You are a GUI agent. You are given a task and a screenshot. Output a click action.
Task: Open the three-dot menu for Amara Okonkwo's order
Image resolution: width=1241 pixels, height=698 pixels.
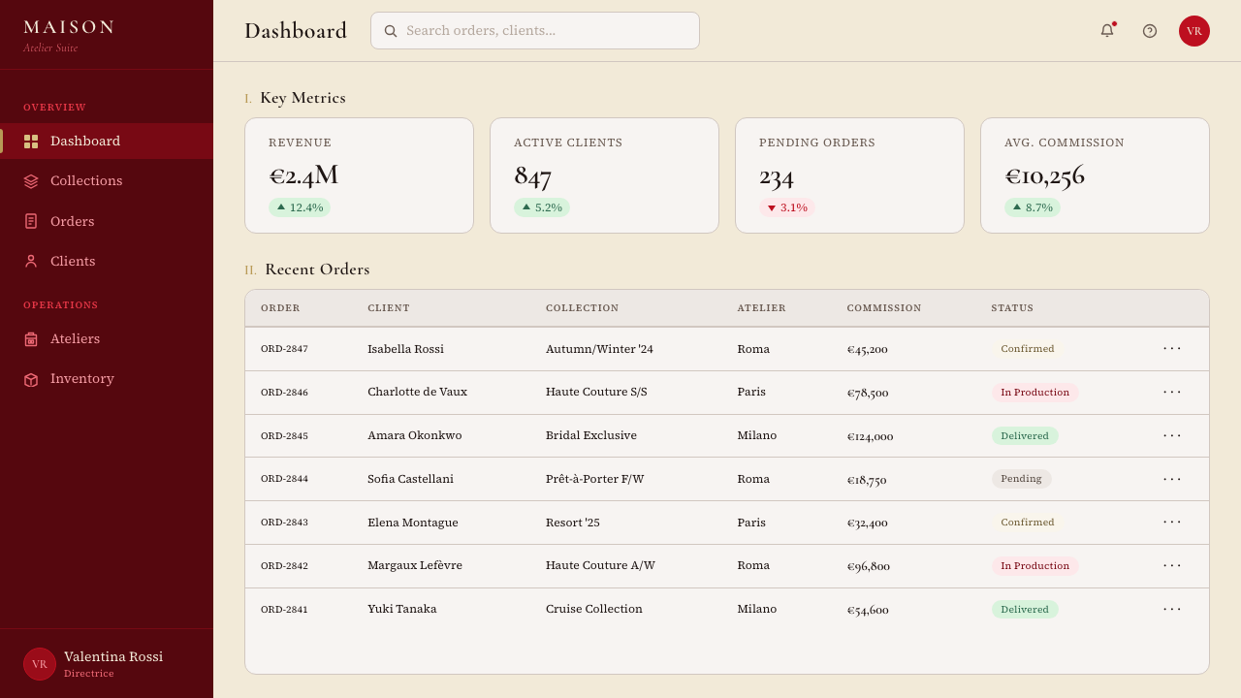[x=1172, y=435]
